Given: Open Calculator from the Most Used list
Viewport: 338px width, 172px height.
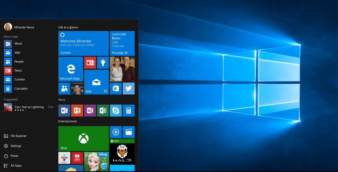Looking at the screenshot, I should click(16, 89).
